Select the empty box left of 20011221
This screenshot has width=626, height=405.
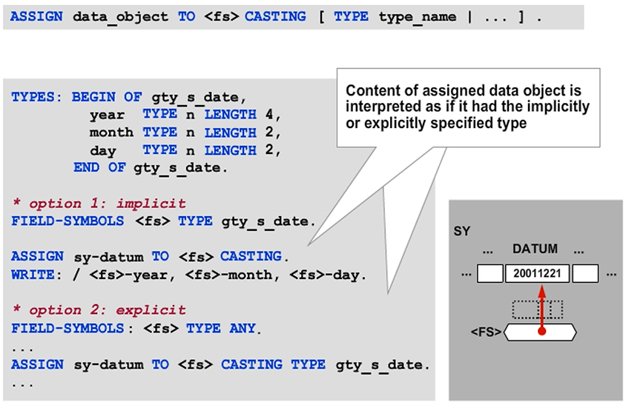click(x=490, y=273)
